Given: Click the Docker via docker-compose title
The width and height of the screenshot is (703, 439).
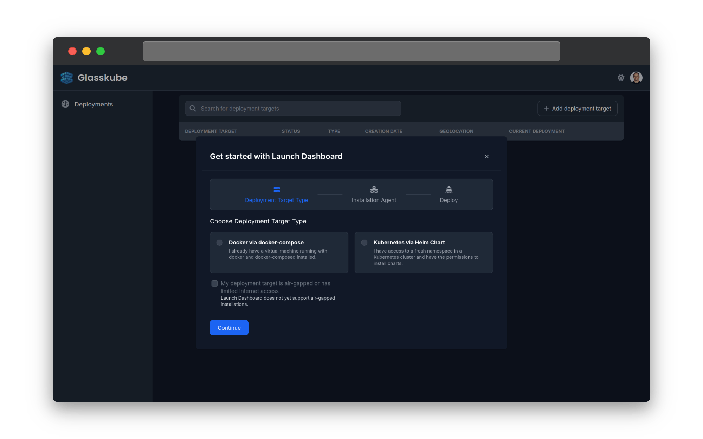Looking at the screenshot, I should pyautogui.click(x=266, y=243).
